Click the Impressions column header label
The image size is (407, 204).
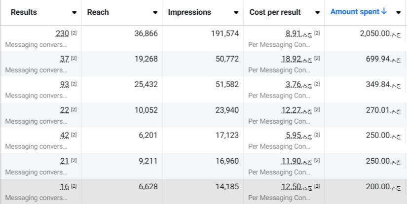coord(189,12)
